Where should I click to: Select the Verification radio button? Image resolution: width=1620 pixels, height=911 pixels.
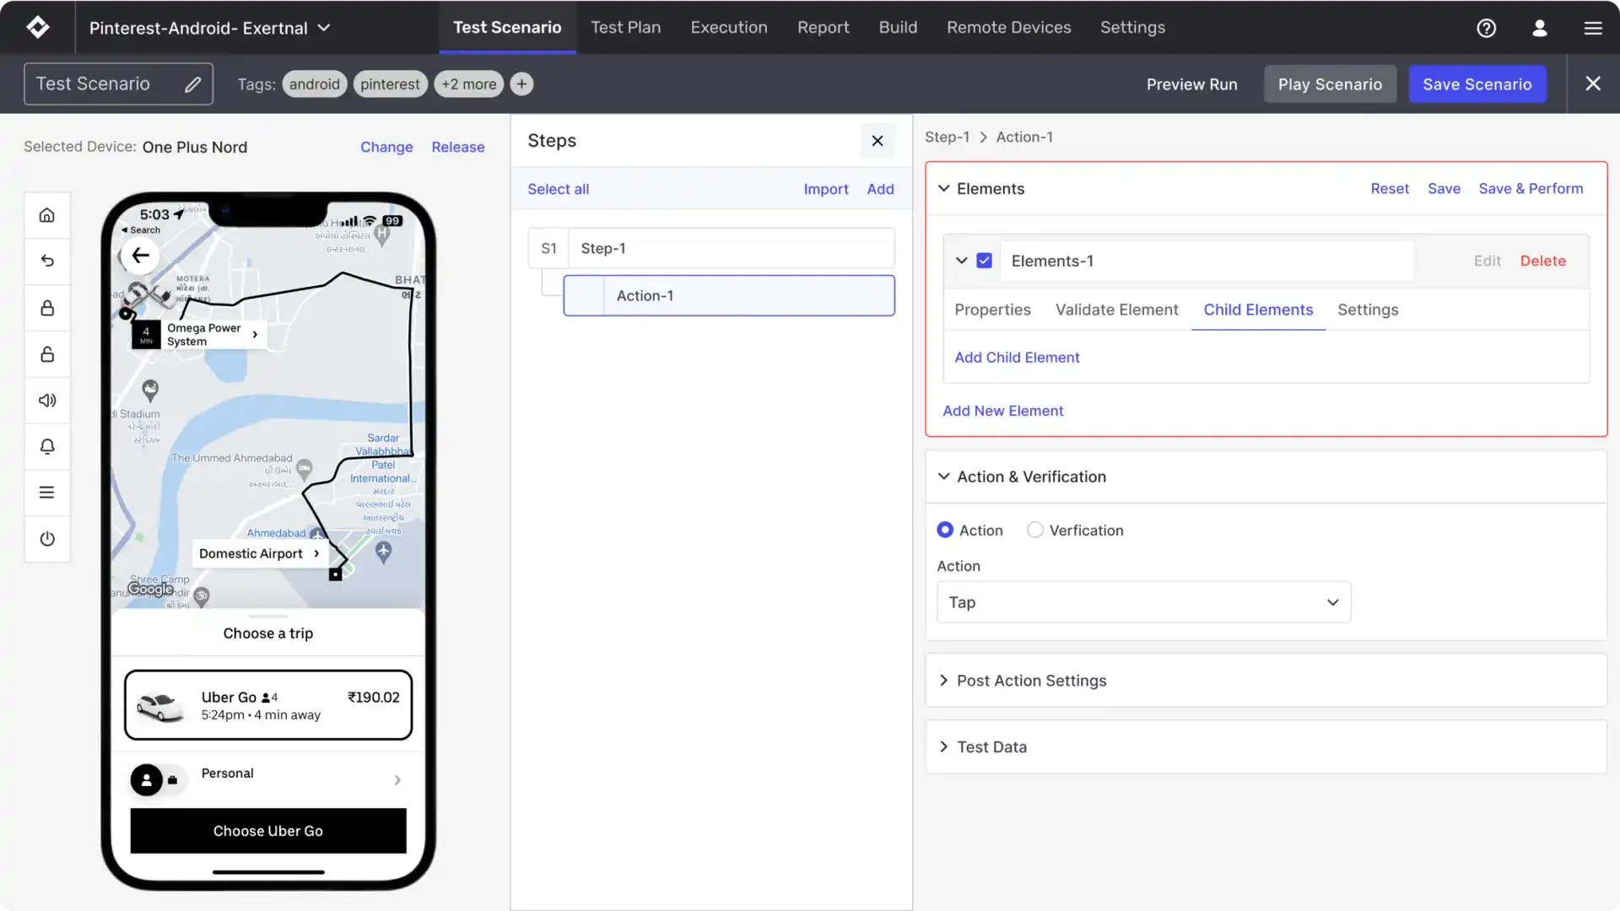click(x=1034, y=530)
